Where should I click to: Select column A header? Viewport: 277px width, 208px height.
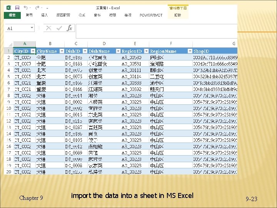[25, 44]
